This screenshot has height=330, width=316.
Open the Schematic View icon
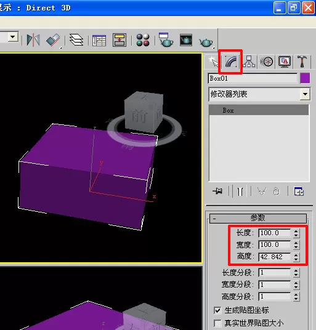tap(120, 40)
